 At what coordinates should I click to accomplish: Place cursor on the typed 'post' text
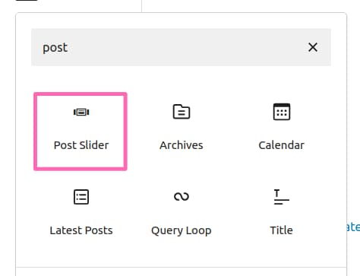point(55,48)
